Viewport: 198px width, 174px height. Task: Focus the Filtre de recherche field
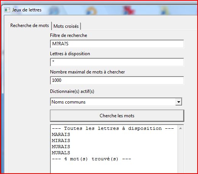coord(117,44)
